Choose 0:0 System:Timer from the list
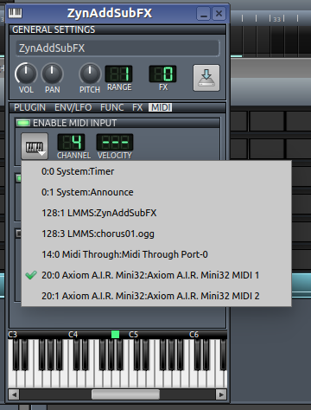This screenshot has width=311, height=410. coord(156,171)
